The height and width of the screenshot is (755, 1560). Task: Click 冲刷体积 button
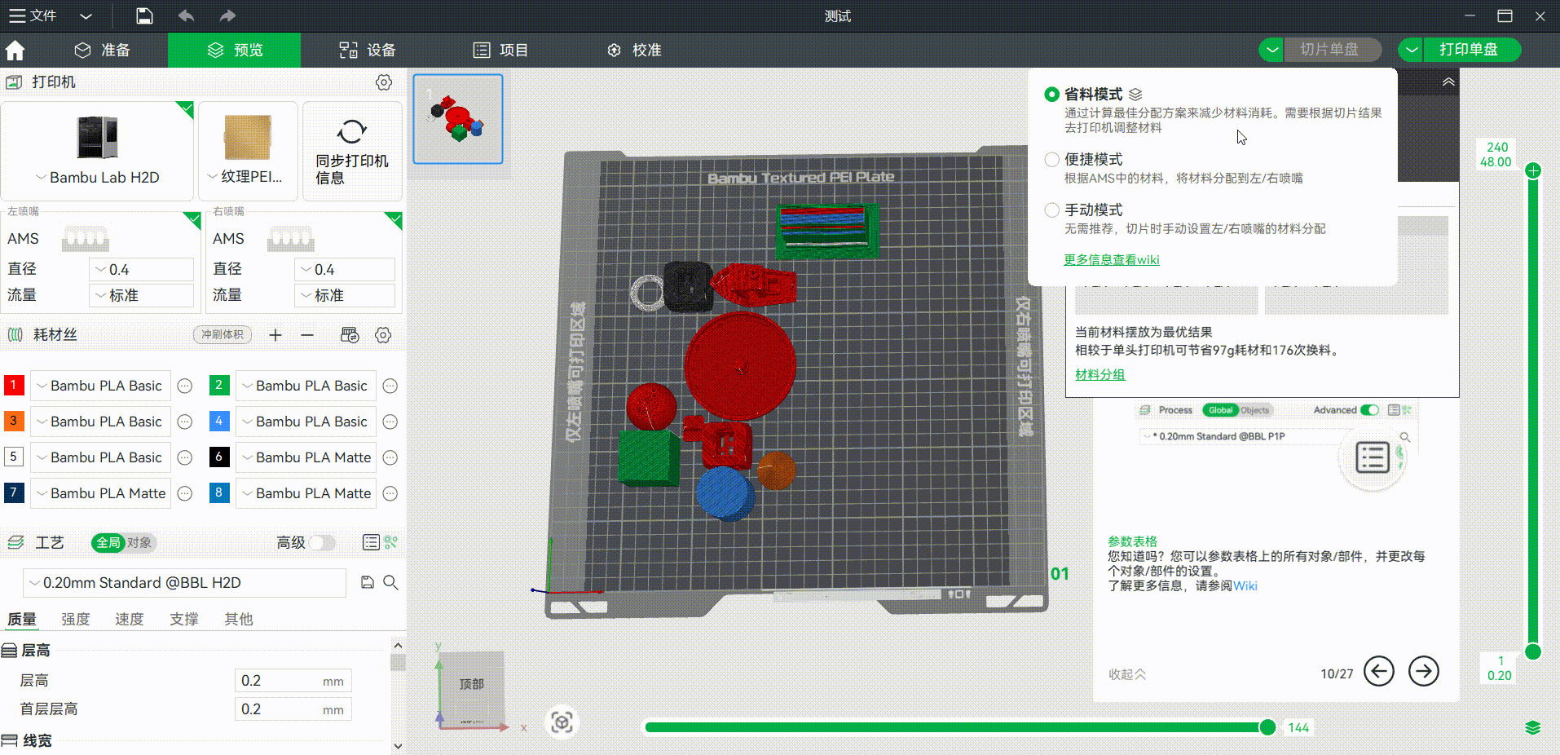point(223,335)
